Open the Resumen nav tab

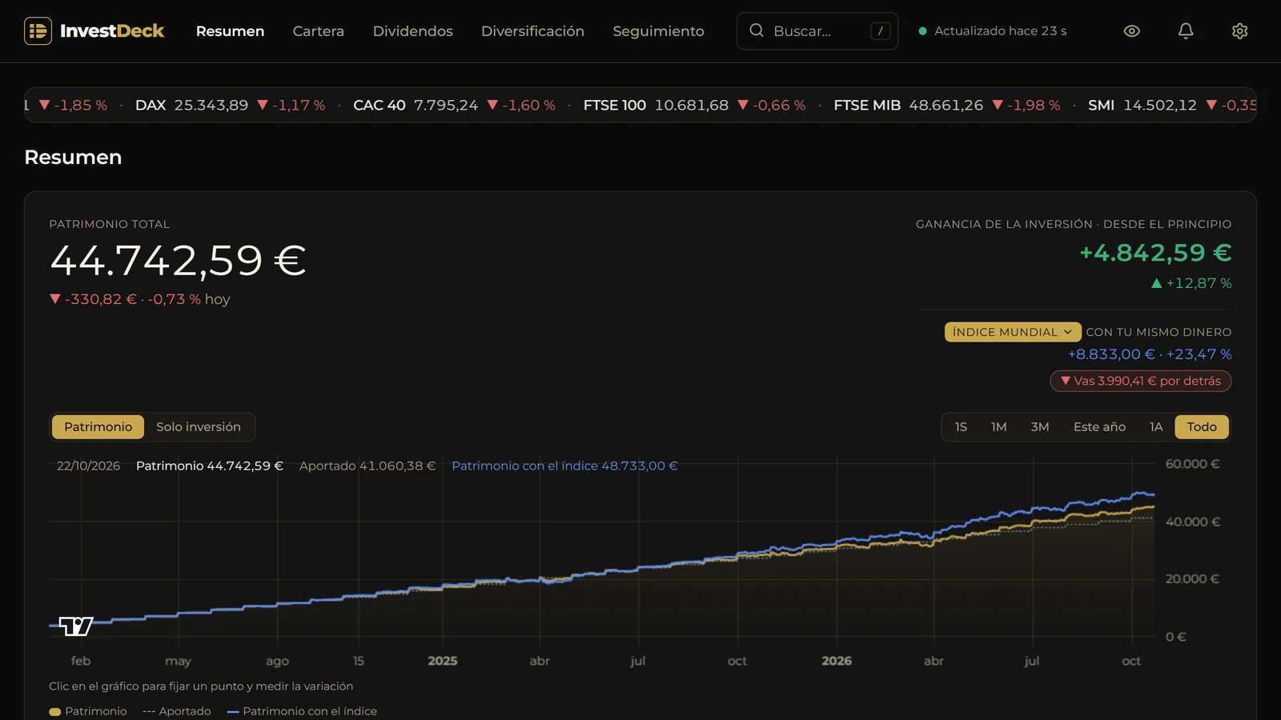tap(230, 31)
